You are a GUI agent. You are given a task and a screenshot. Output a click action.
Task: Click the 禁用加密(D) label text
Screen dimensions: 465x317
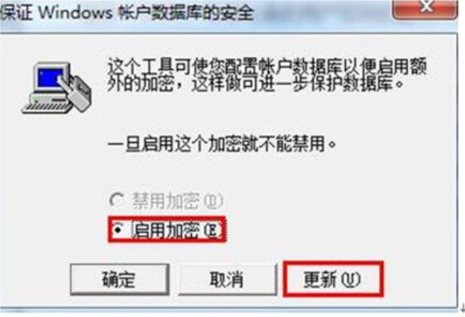[178, 201]
